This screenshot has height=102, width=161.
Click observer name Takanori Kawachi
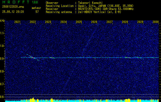click(x=90, y=3)
